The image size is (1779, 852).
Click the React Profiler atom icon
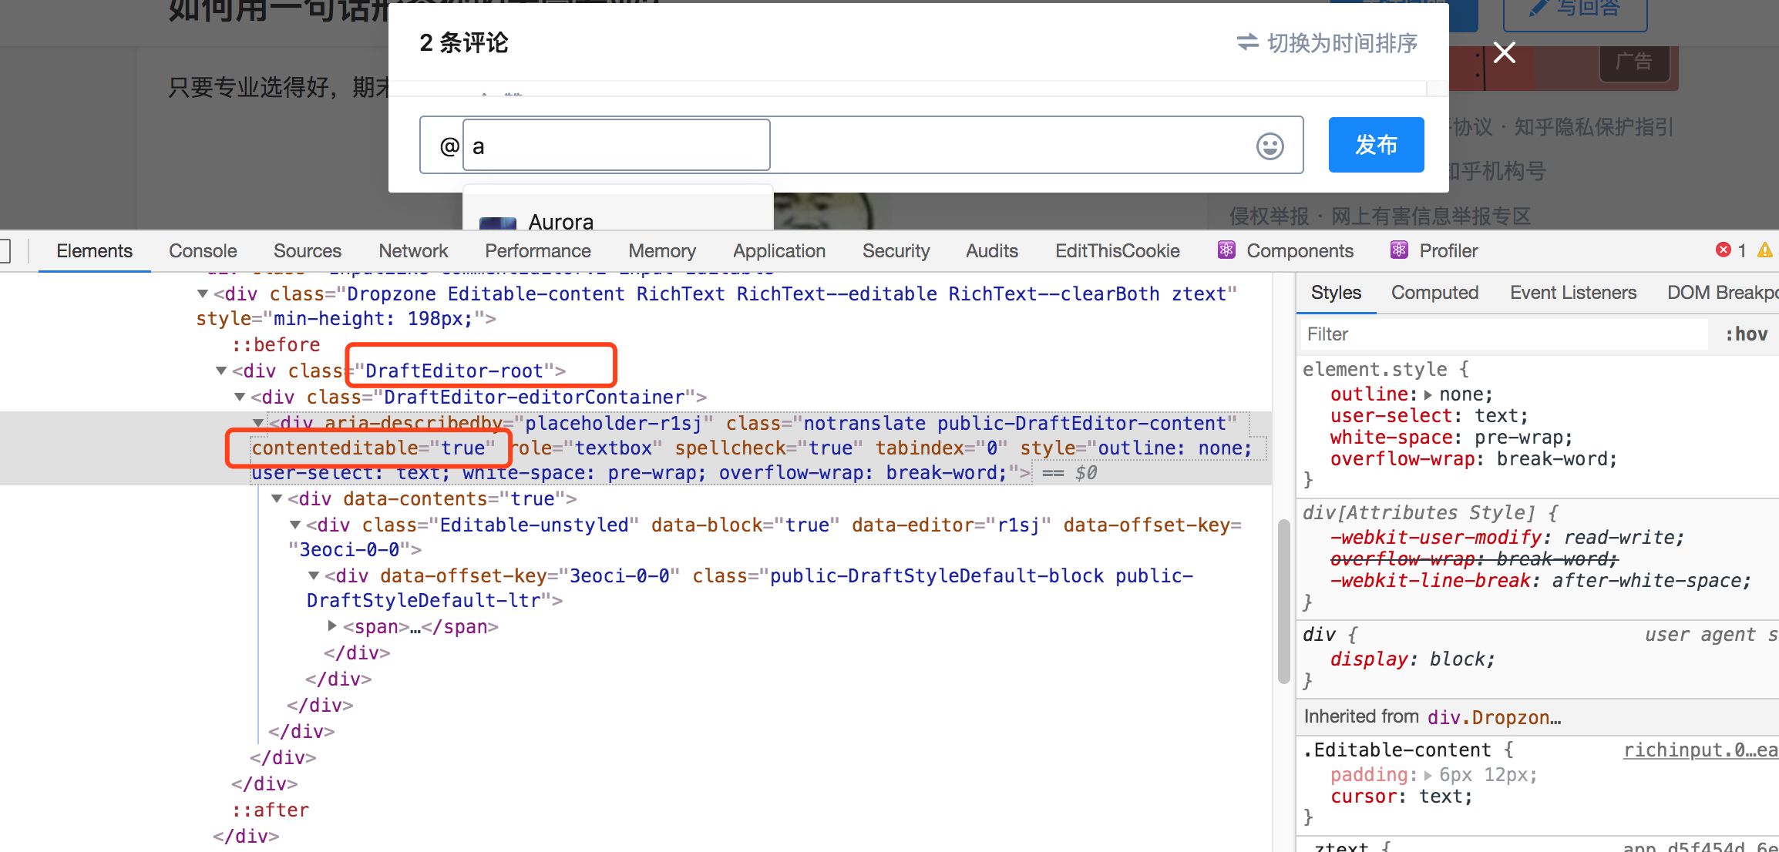pyautogui.click(x=1398, y=250)
